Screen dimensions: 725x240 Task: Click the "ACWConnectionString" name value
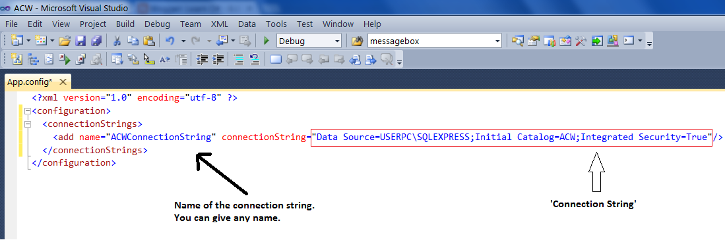(x=162, y=137)
